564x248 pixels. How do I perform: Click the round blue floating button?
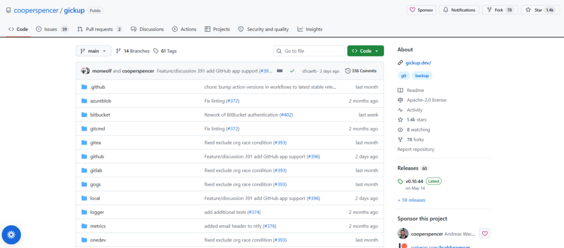tap(11, 235)
